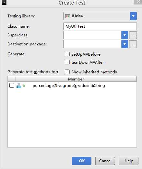Click the JUnit4 library icon
Screen dimensions: 142x169
(68, 16)
